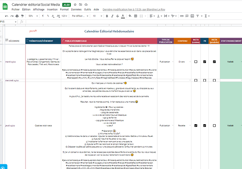
Task: Check INSTA cuisine box for mardi row
Action: (196, 62)
